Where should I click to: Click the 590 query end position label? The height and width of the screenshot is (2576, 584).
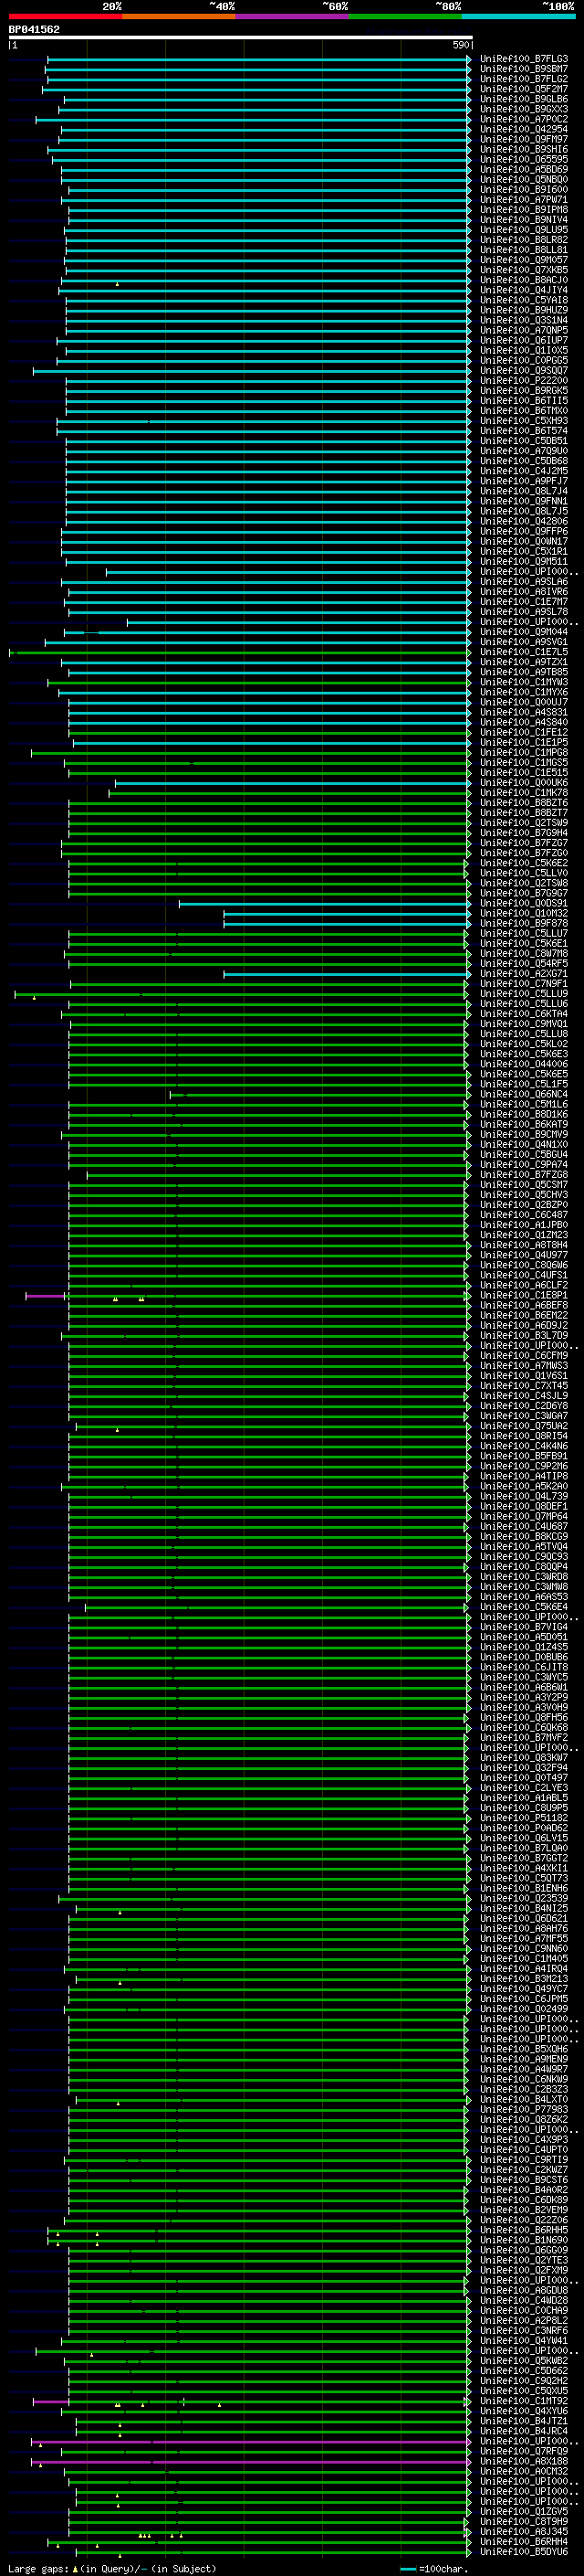point(460,46)
